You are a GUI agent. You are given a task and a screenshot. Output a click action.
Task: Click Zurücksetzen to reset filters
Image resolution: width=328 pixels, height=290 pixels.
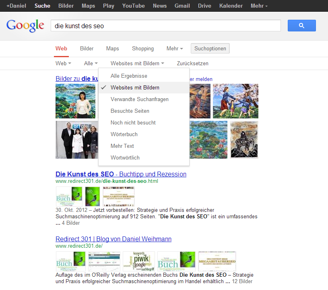(193, 63)
